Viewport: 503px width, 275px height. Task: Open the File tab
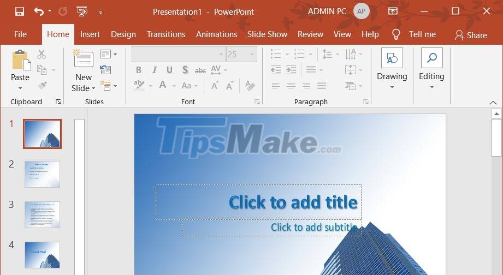tap(21, 34)
